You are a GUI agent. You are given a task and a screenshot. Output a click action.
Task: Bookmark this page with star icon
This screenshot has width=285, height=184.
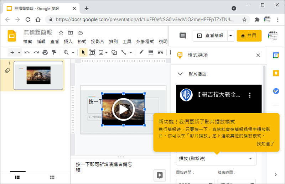244,20
